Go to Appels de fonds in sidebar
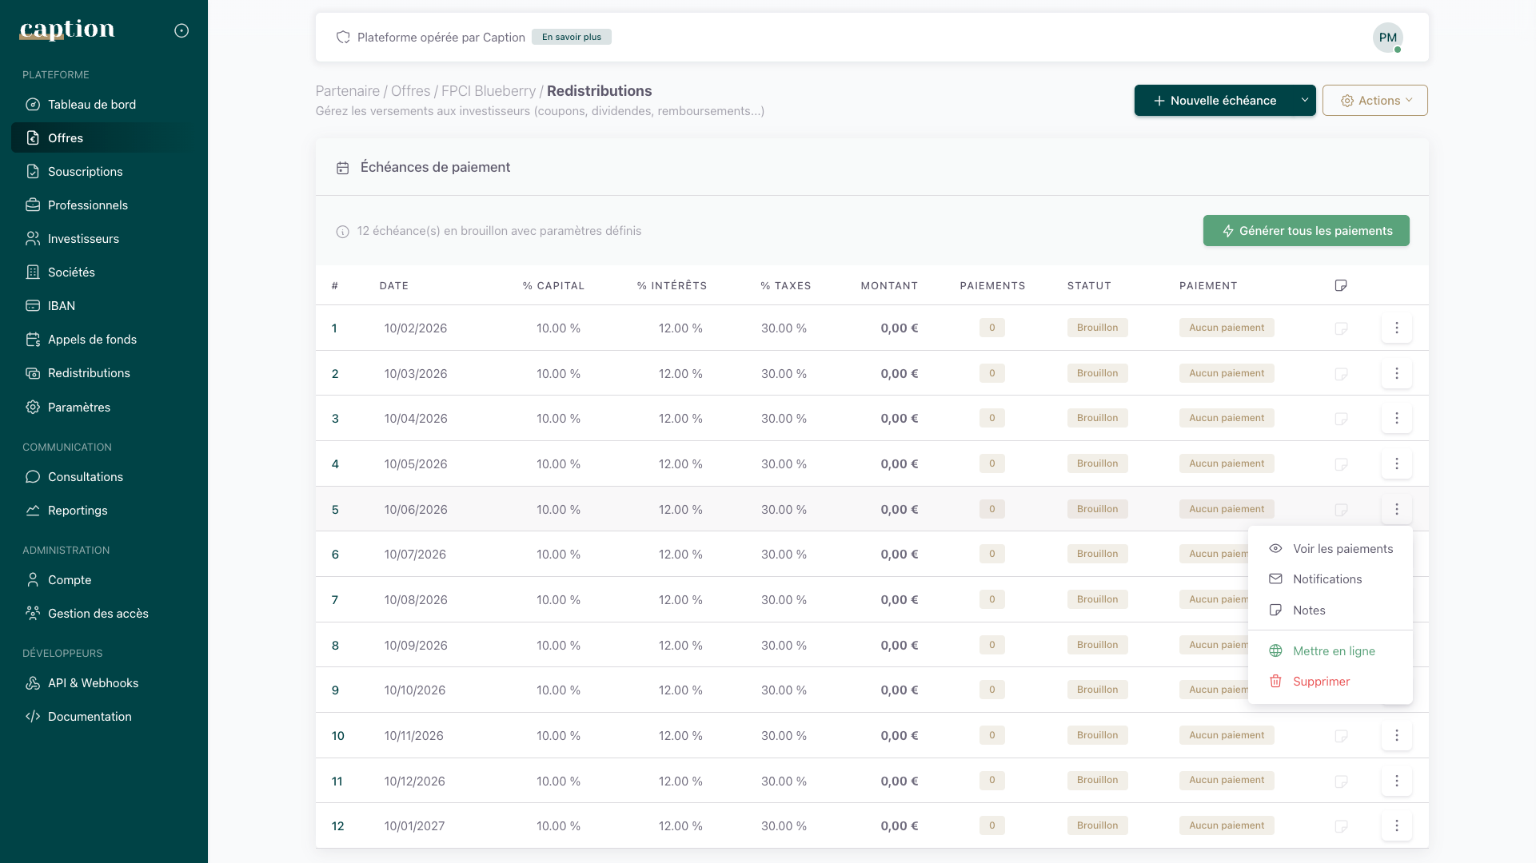This screenshot has width=1536, height=863. point(92,340)
